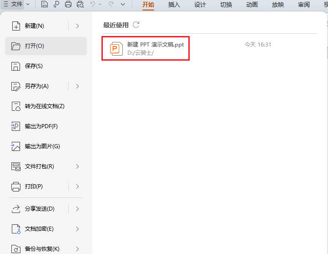Switch to the 插入 ribbon tab

[174, 5]
